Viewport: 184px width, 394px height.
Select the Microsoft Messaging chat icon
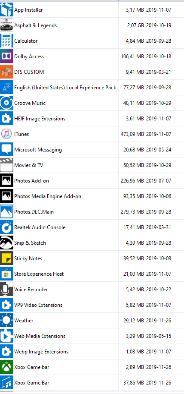pos(6,150)
